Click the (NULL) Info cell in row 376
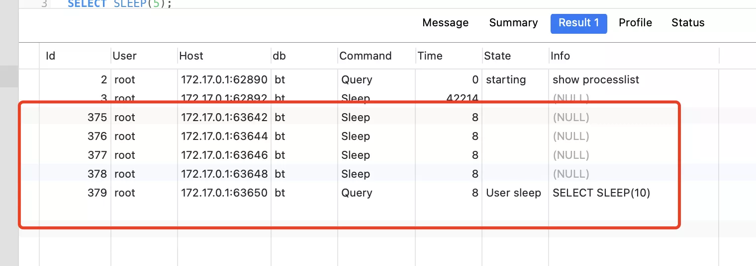The width and height of the screenshot is (756, 266). [571, 136]
